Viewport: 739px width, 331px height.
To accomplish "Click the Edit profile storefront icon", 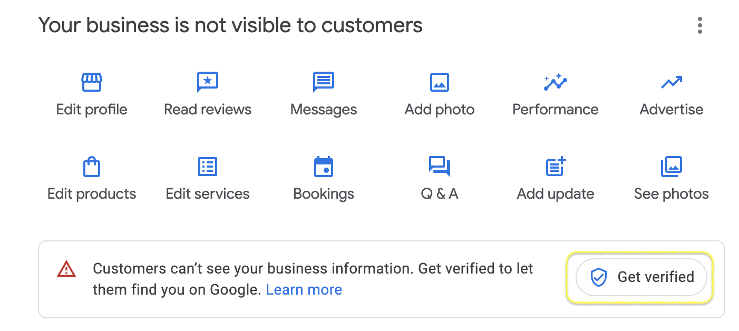I will point(92,82).
